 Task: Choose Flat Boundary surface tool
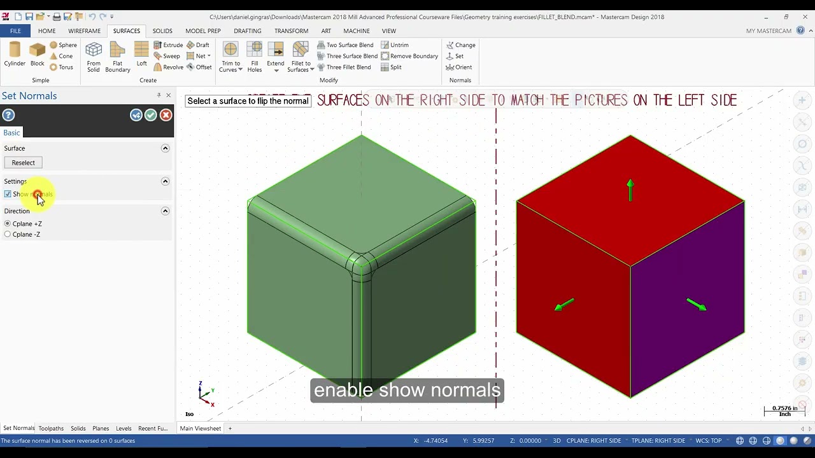coord(117,57)
